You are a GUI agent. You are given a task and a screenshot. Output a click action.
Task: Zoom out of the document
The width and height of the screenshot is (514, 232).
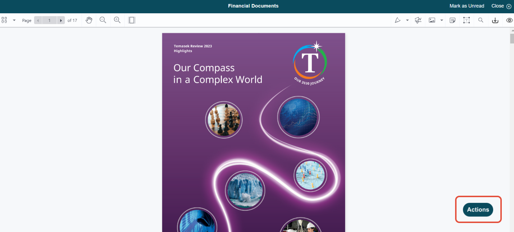(103, 20)
